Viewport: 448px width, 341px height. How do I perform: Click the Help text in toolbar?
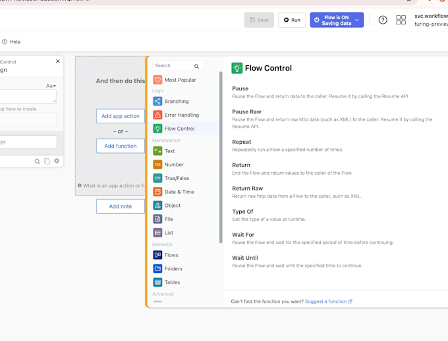pyautogui.click(x=15, y=42)
